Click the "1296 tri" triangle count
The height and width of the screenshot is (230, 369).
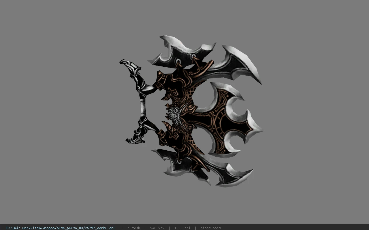(182, 228)
